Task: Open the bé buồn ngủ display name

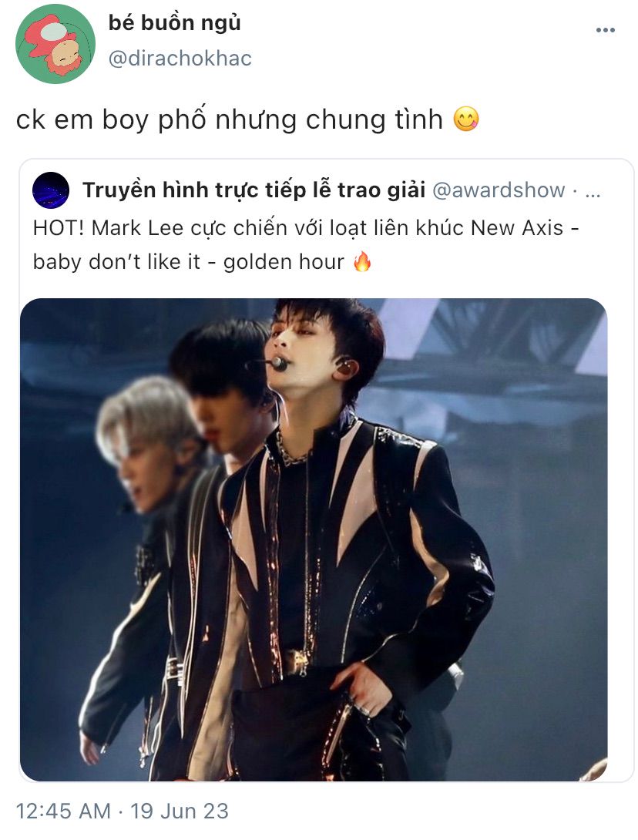Action: (x=175, y=22)
